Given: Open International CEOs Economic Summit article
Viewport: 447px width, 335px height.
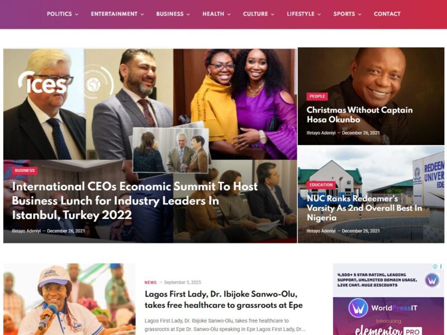Looking at the screenshot, I should (x=135, y=200).
